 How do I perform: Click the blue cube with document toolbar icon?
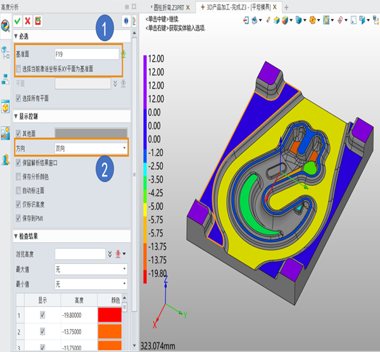(298, 20)
